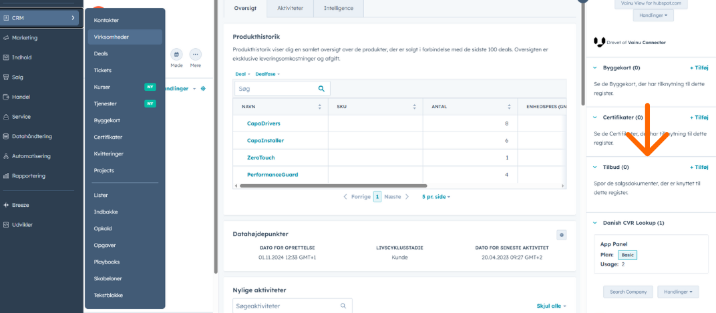Click the Automatisering icon in the sidebar
The image size is (716, 313).
[6, 156]
